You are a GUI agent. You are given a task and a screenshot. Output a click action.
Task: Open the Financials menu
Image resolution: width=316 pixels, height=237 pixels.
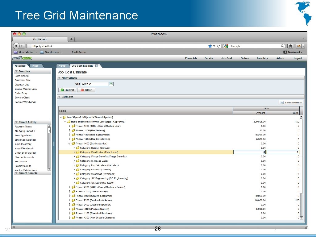[x=191, y=58]
